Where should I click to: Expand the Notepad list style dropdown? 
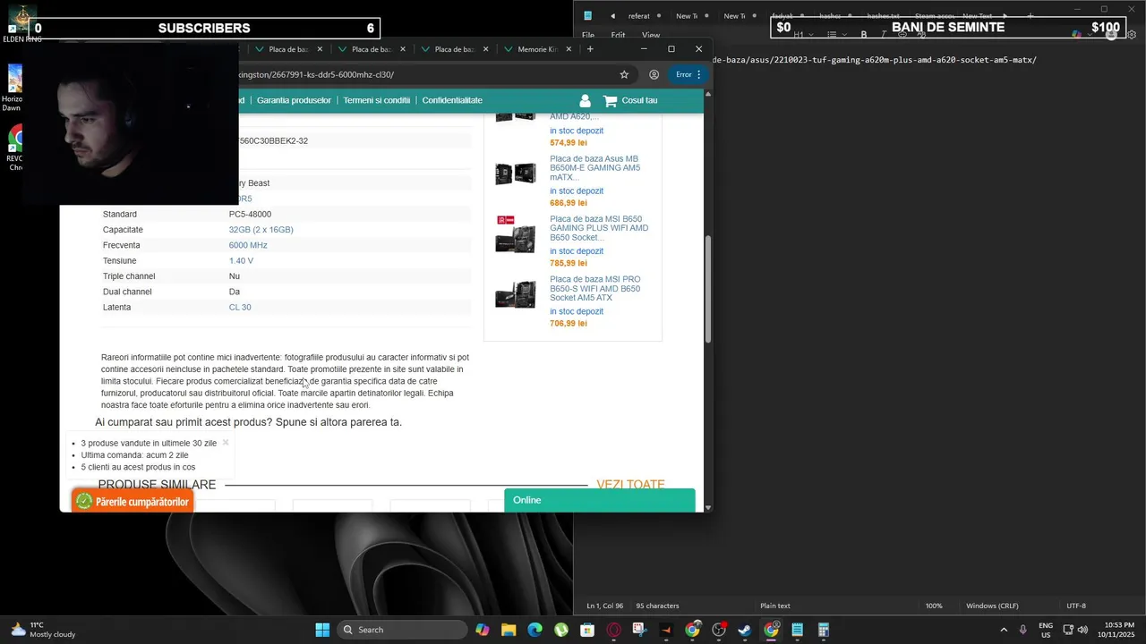836,34
